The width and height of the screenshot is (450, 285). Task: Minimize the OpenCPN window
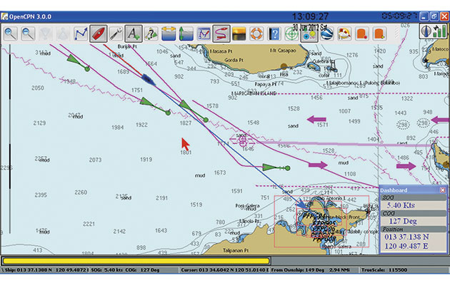coord(424,16)
